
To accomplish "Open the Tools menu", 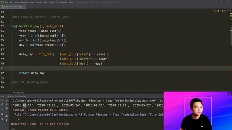I will [51, 3].
